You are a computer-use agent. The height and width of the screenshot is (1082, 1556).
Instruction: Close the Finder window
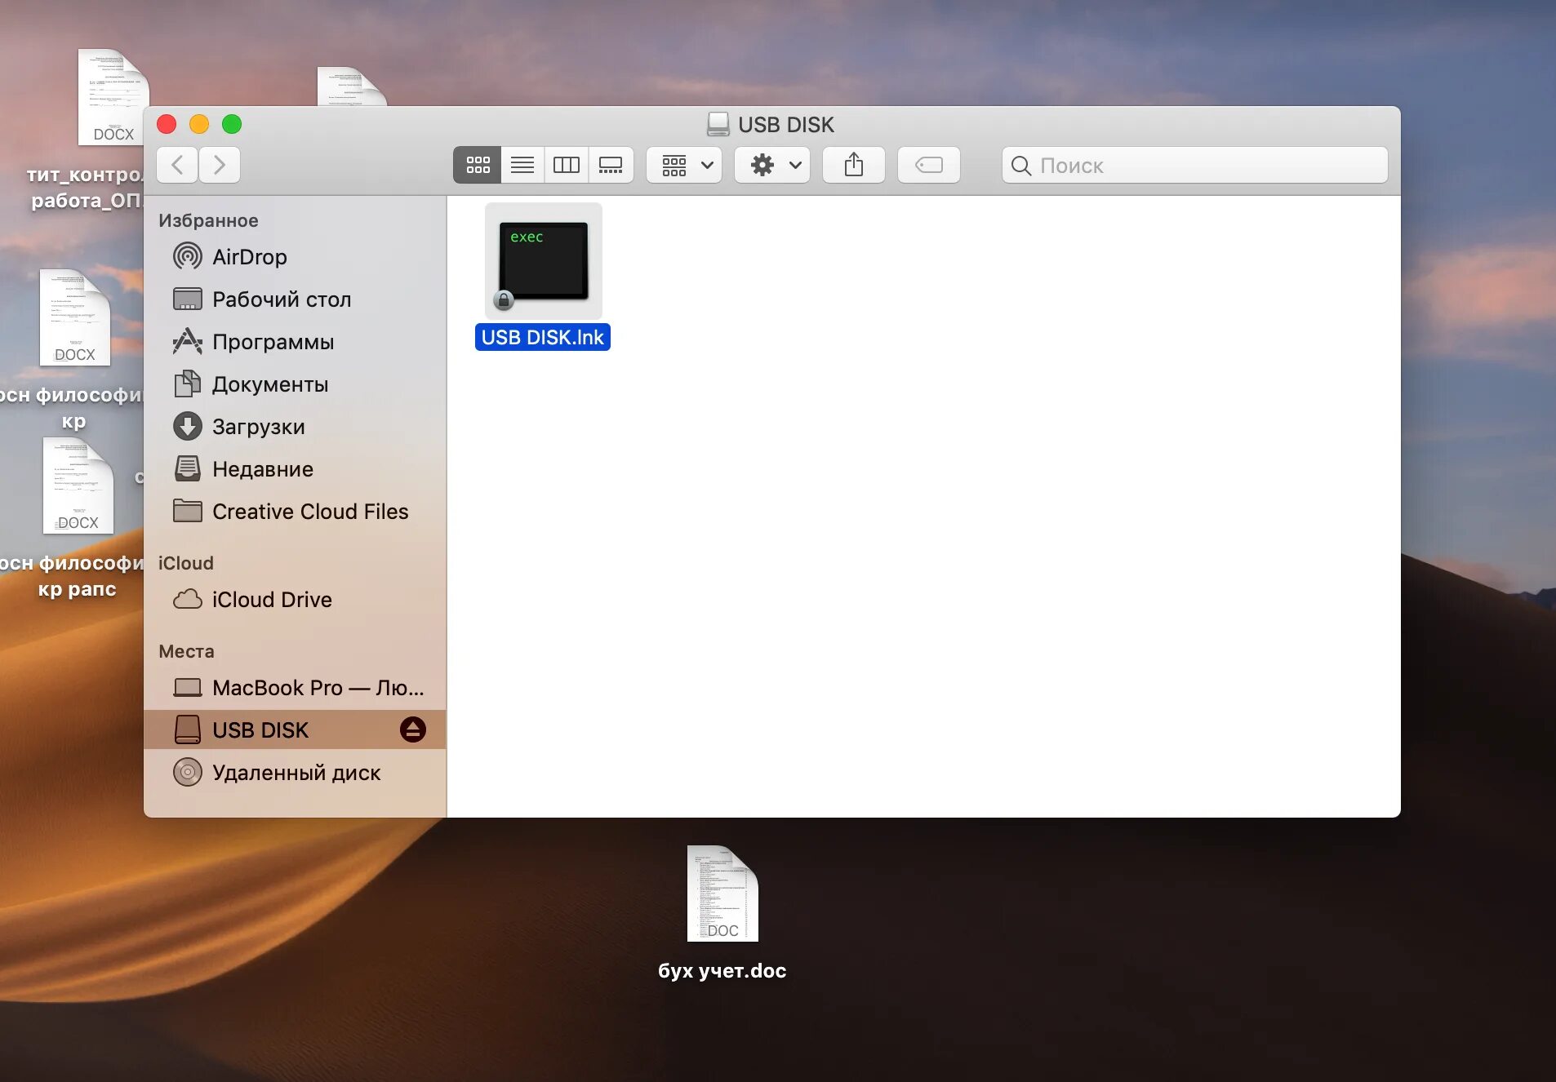point(167,124)
